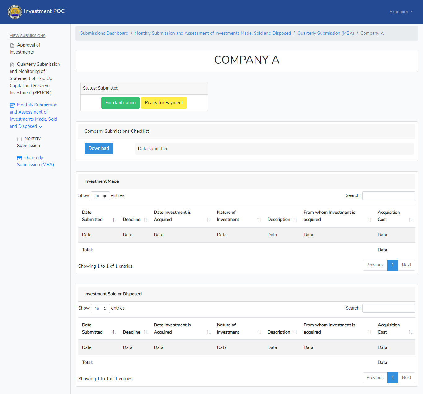The width and height of the screenshot is (423, 394).
Task: Open Show entries dropdown in Investment Sold or Disposed
Action: point(100,308)
